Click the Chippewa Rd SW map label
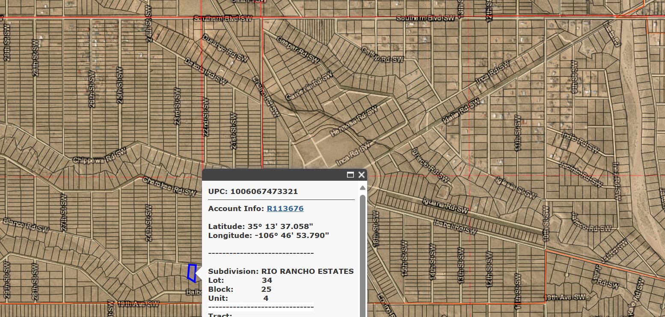 coord(101,156)
